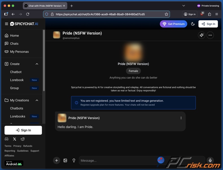
Task: Click the Message text input field
Action: [x=117, y=160]
